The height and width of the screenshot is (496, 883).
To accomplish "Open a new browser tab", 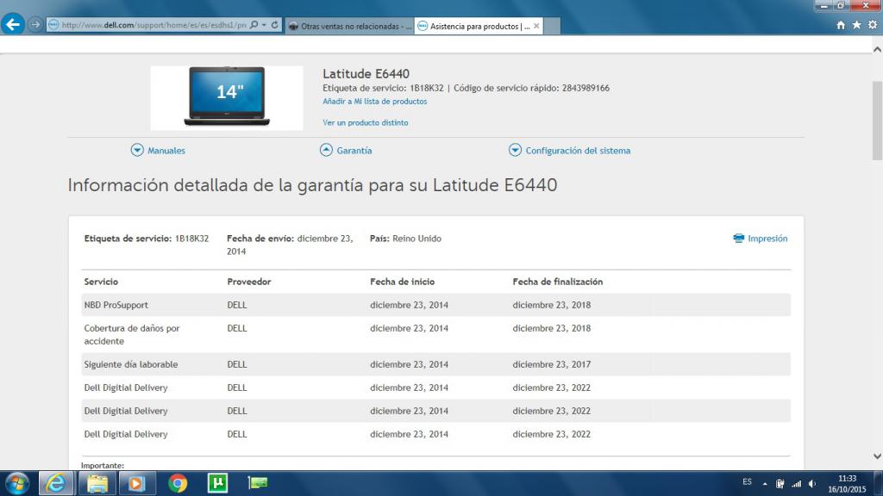I will [552, 26].
